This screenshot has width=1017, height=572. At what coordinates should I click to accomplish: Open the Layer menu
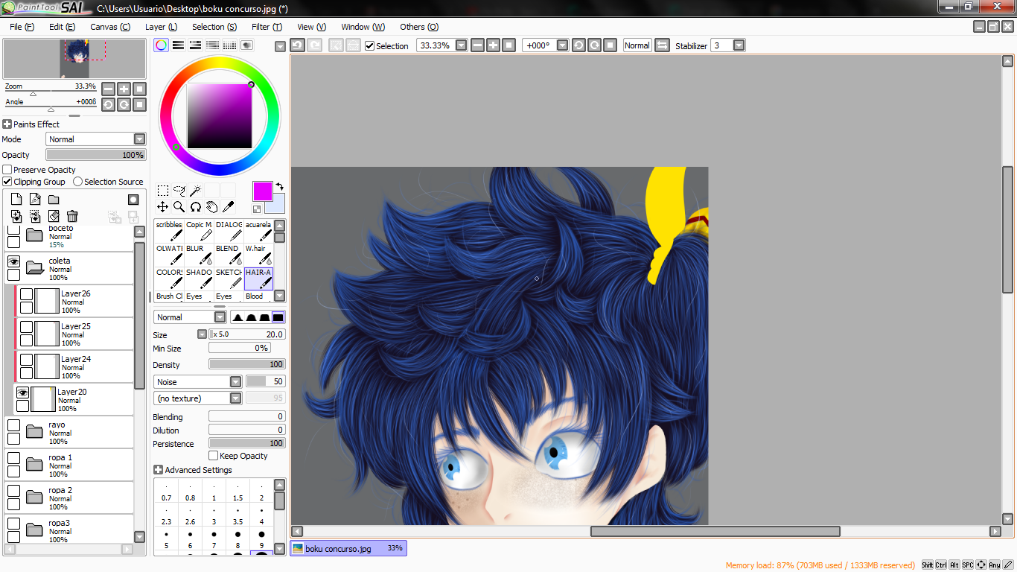click(161, 27)
